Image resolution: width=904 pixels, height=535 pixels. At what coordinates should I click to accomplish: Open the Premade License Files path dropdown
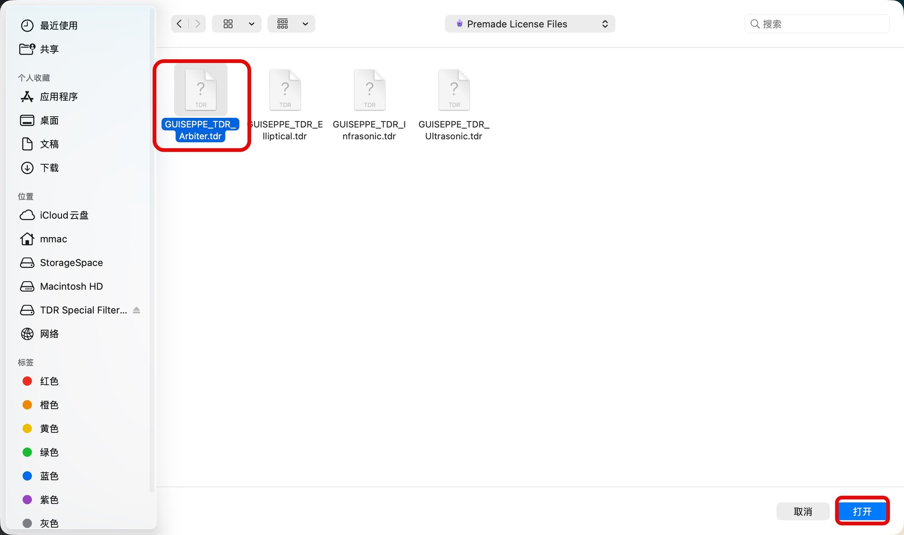pos(530,24)
